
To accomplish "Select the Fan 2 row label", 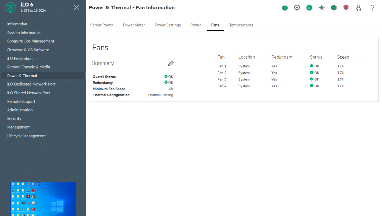I will (222, 73).
